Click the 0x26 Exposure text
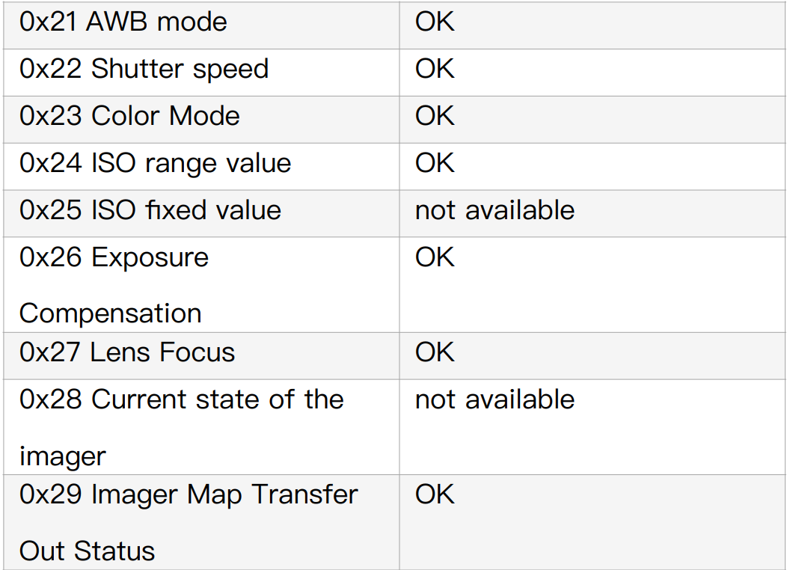 tap(114, 257)
